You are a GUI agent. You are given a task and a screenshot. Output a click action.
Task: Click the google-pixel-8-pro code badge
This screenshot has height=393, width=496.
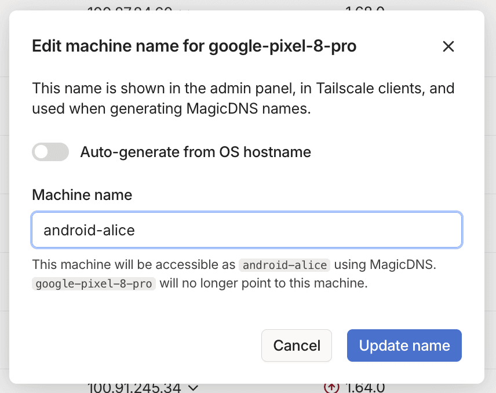[93, 284]
